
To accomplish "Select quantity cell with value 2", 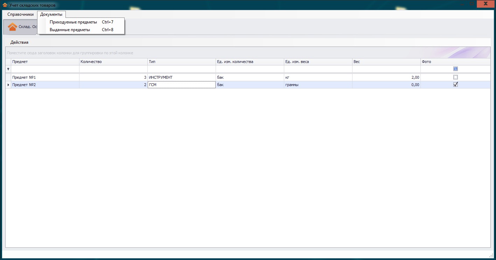I will tap(113, 85).
